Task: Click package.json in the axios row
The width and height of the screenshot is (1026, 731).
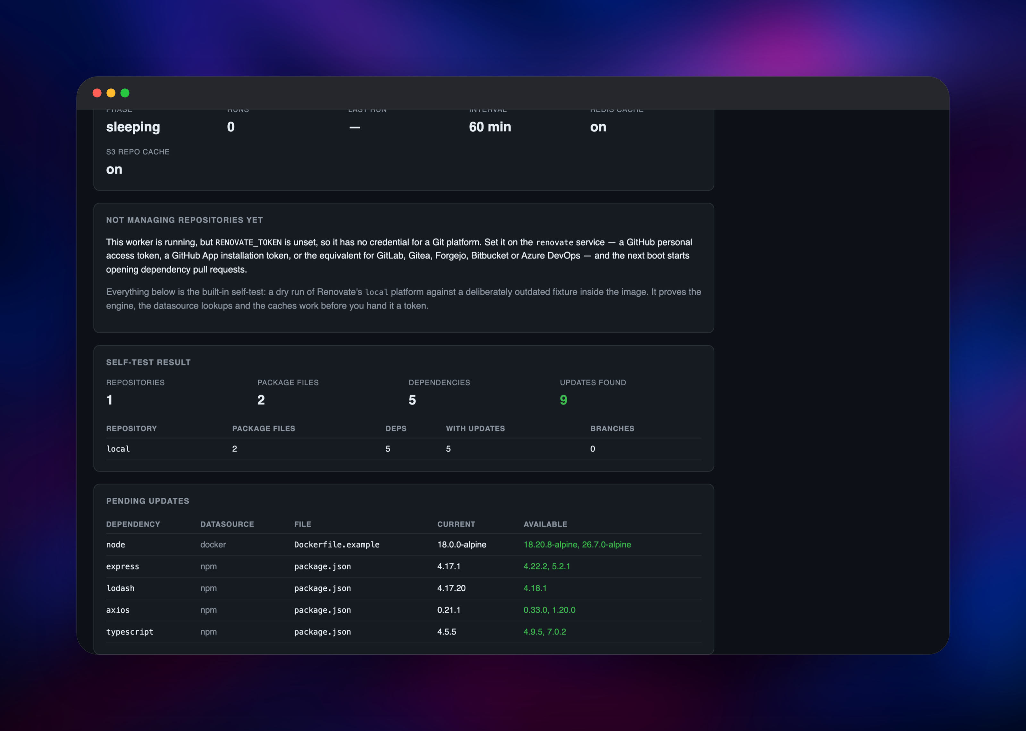Action: [x=323, y=610]
